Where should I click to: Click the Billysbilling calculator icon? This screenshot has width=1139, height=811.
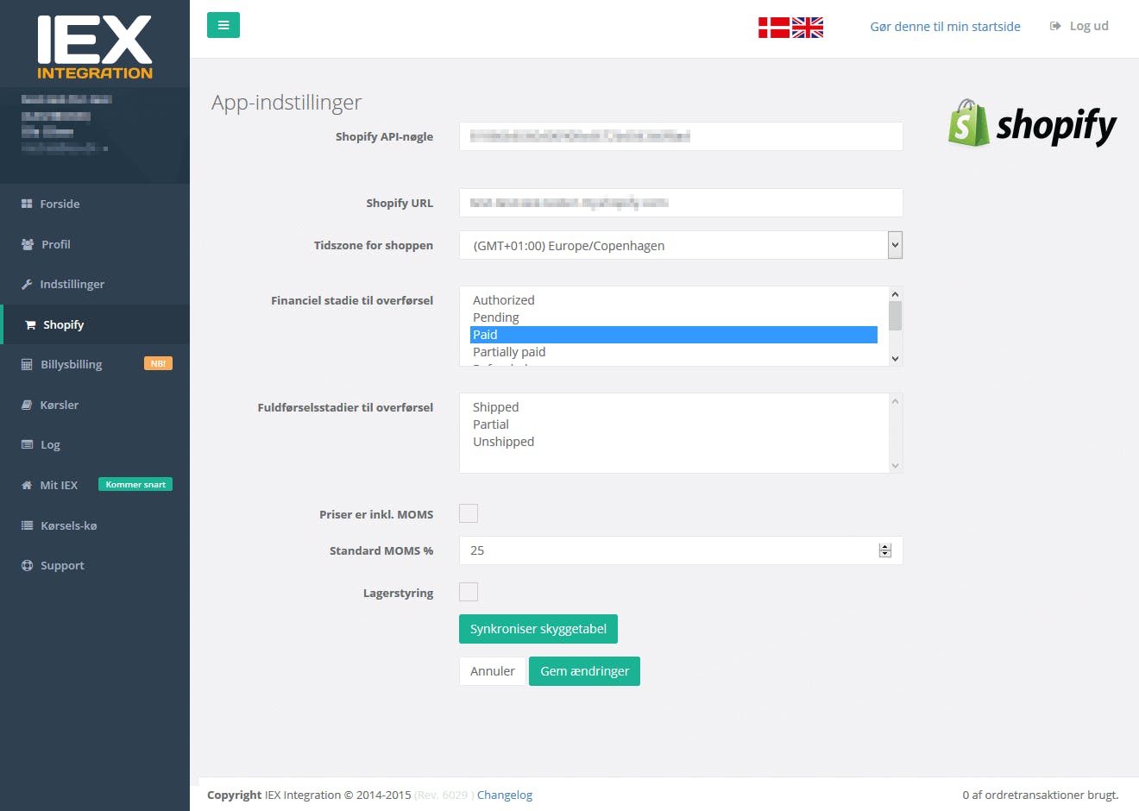point(27,365)
